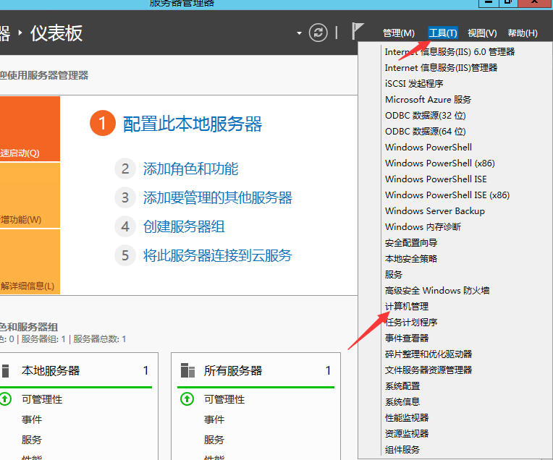The height and width of the screenshot is (460, 553).
Task: Click the 所有服务器 servers icon
Action: [187, 371]
